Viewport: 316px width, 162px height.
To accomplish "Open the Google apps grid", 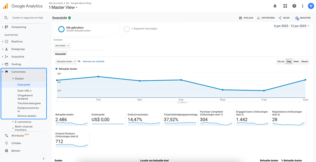I will [285, 6].
